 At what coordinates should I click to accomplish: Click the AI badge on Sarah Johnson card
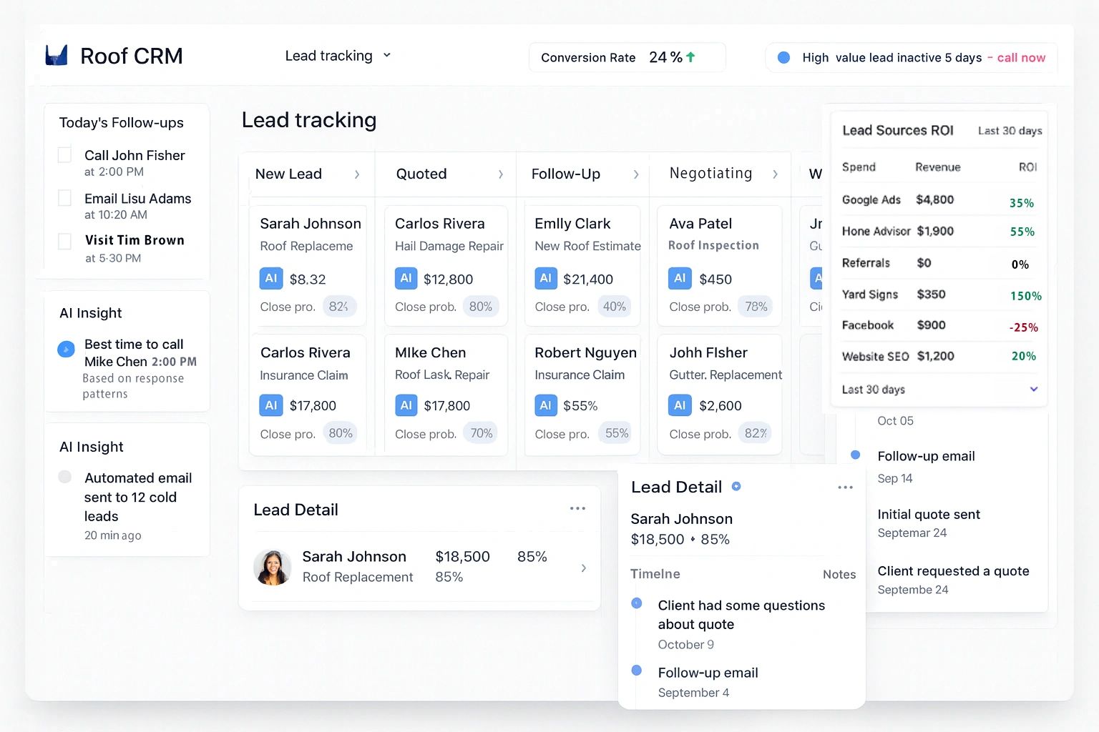(x=271, y=278)
